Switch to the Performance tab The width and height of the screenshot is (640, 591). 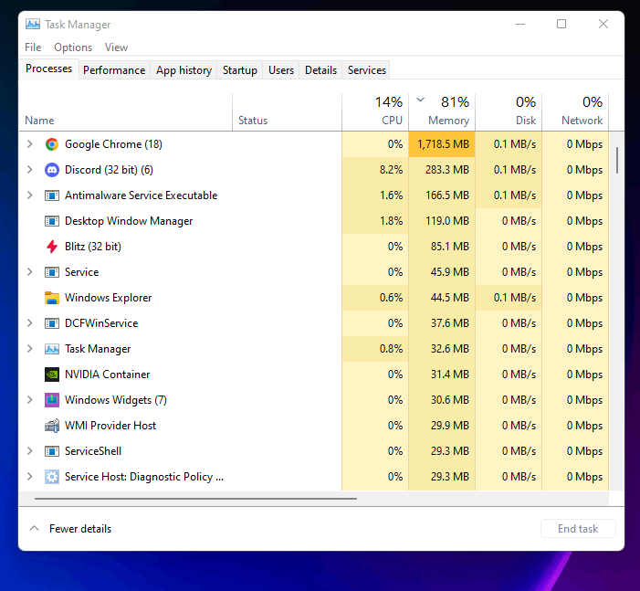point(114,70)
